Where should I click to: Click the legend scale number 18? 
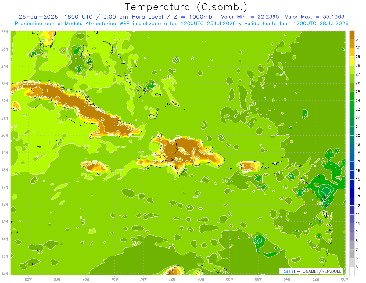pos(358,153)
